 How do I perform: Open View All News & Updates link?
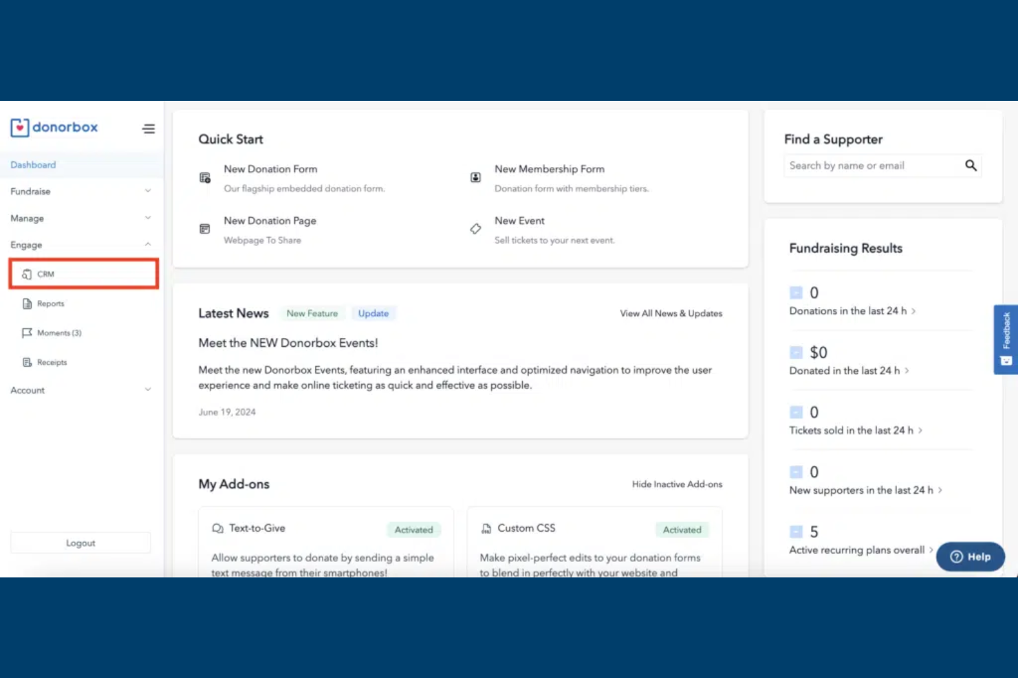pyautogui.click(x=671, y=313)
